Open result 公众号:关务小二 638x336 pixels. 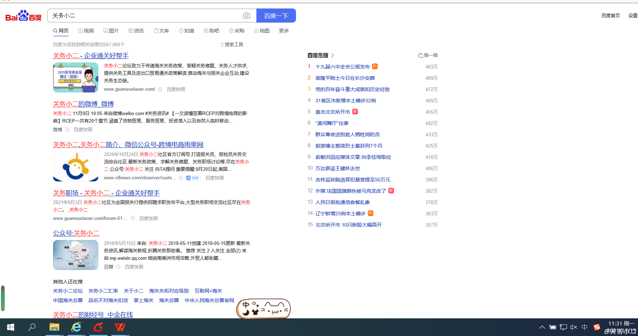(76, 233)
